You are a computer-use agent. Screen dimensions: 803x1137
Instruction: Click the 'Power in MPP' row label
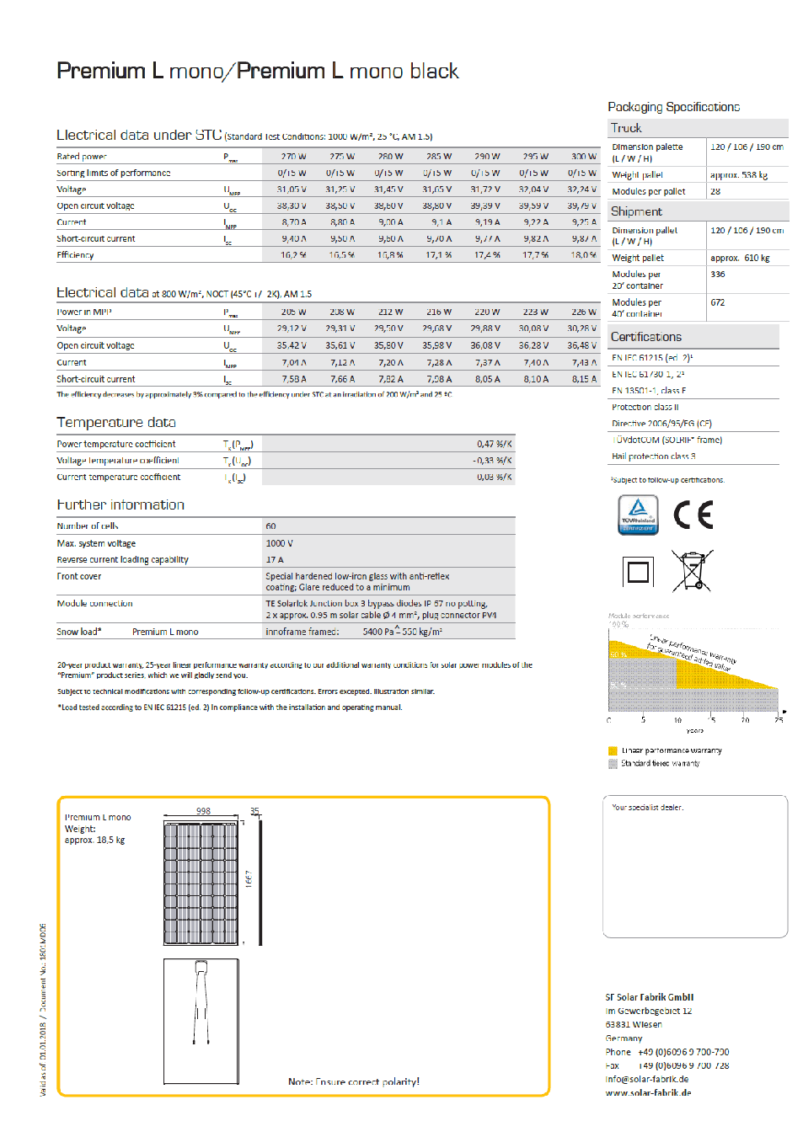pyautogui.click(x=84, y=312)
